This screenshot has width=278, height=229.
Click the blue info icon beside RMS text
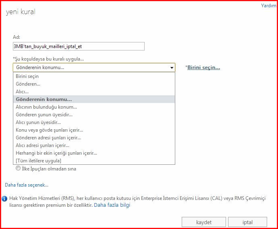[4, 198]
